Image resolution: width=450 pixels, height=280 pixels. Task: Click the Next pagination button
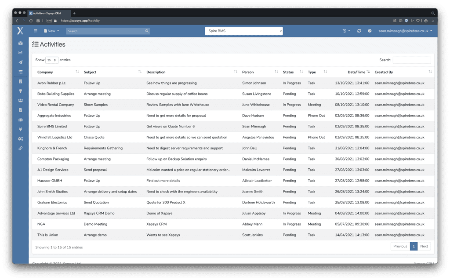(x=424, y=246)
